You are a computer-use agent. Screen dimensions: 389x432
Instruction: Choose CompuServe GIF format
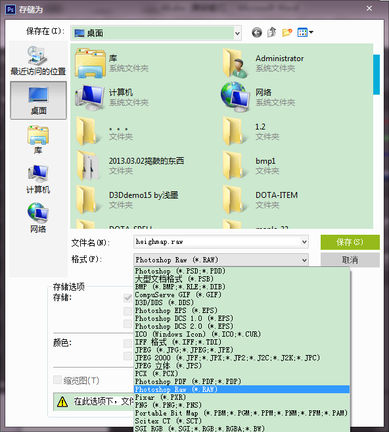pos(242,295)
